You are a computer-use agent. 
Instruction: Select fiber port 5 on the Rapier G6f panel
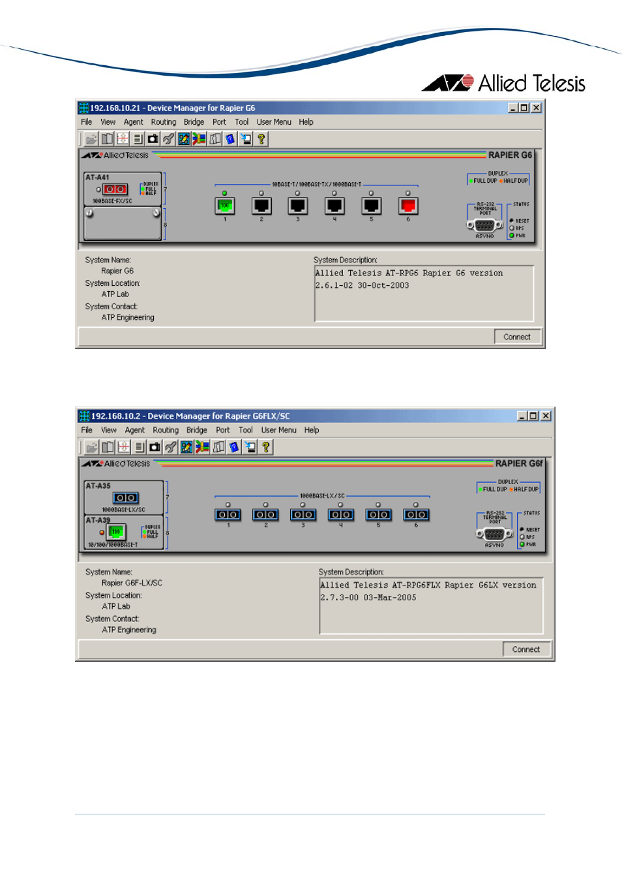coord(379,515)
